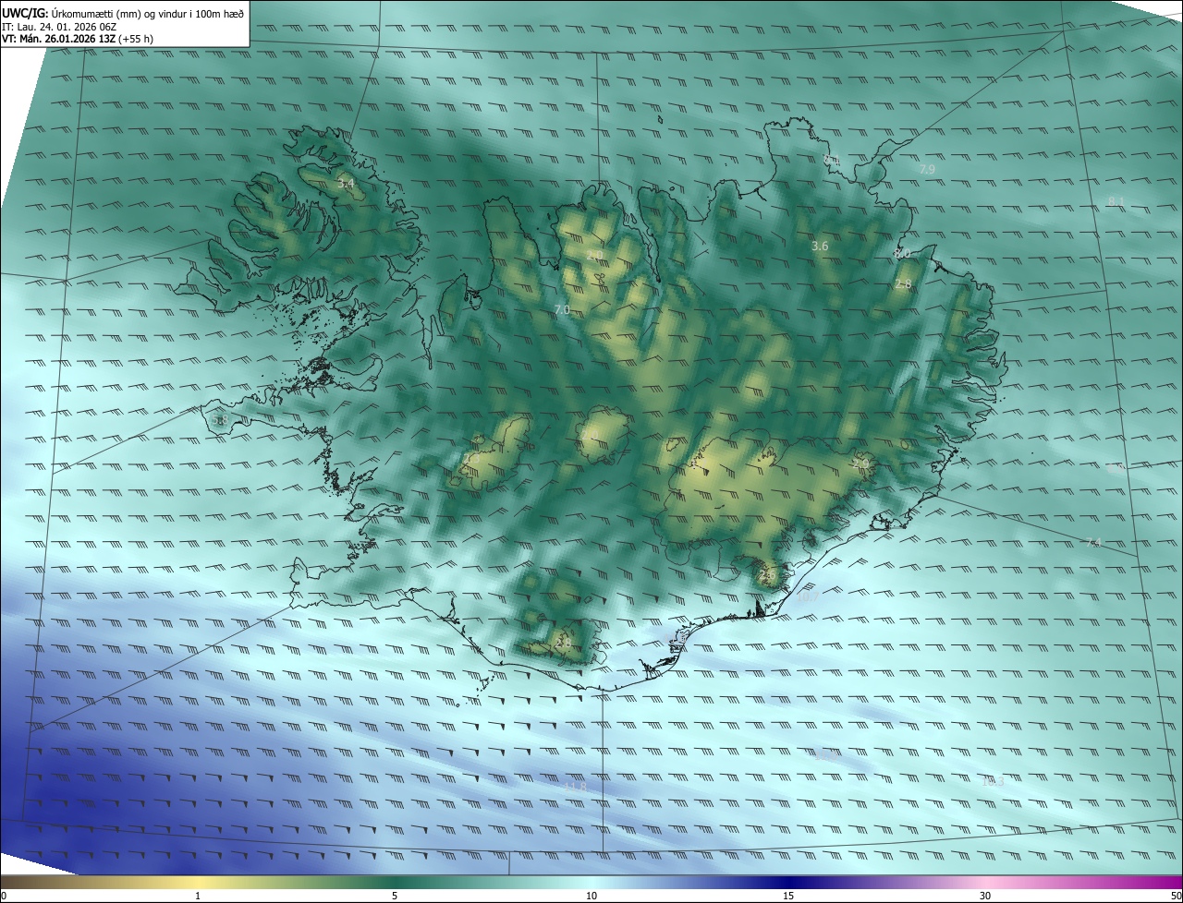Click the 8.1 value label over the eastern sea
This screenshot has height=903, width=1183.
(x=1116, y=201)
